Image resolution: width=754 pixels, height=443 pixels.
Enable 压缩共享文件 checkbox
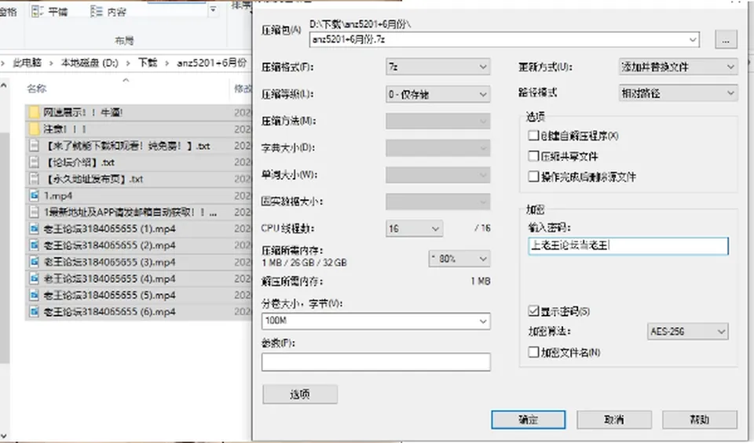(533, 156)
